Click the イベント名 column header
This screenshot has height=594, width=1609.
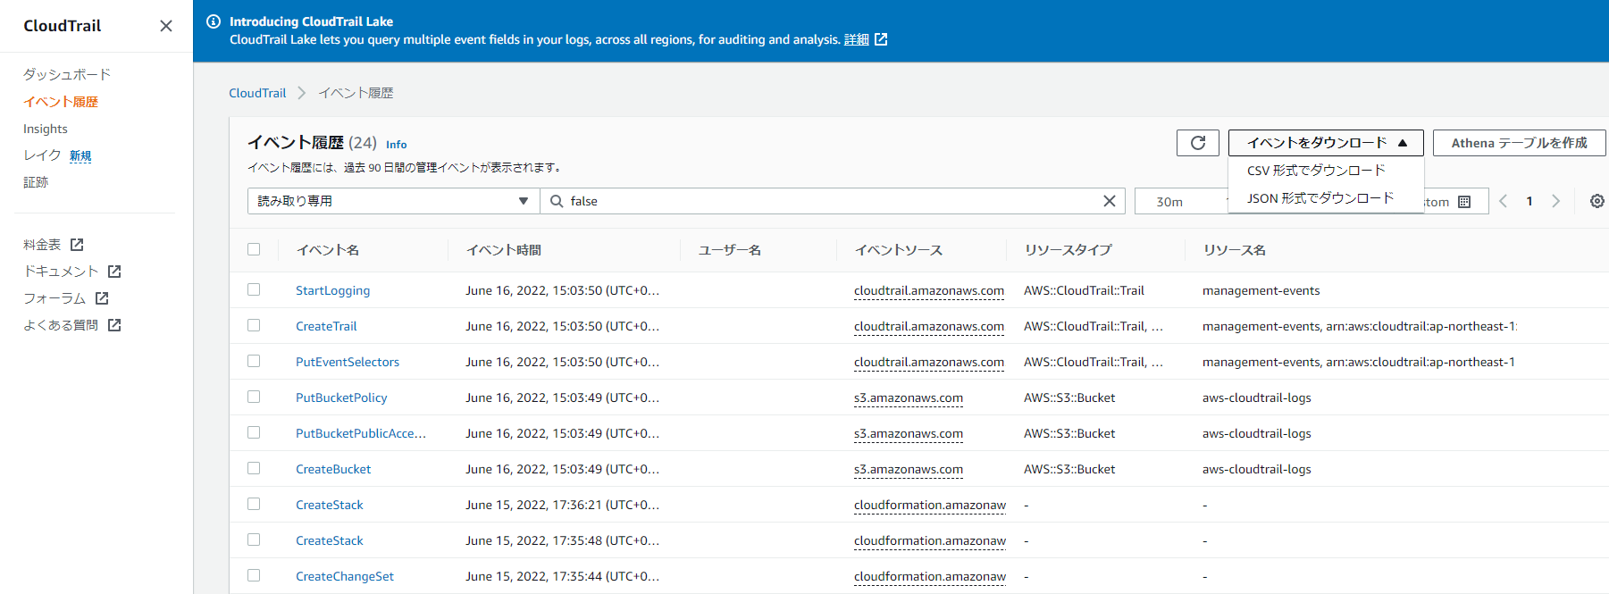(x=328, y=250)
